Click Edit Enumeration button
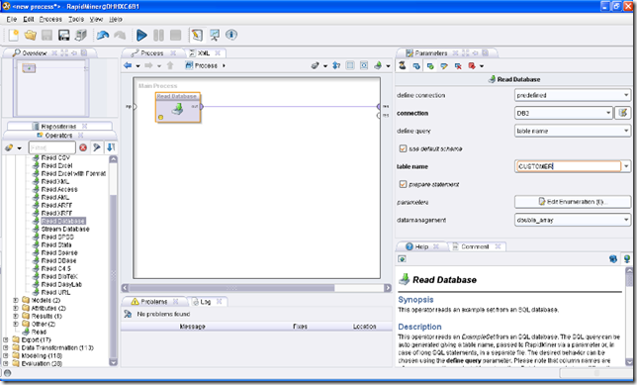This screenshot has height=385, width=637. tap(573, 202)
